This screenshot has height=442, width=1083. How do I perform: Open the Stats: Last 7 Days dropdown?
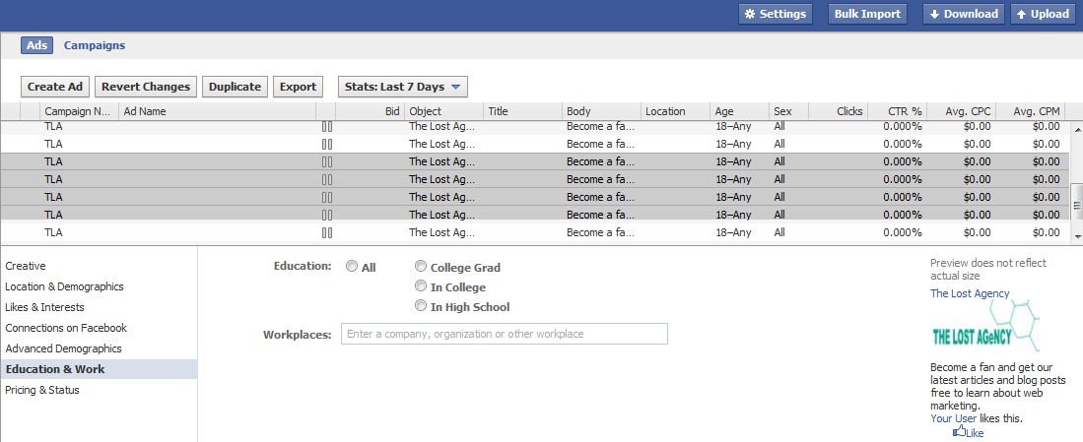pyautogui.click(x=403, y=87)
